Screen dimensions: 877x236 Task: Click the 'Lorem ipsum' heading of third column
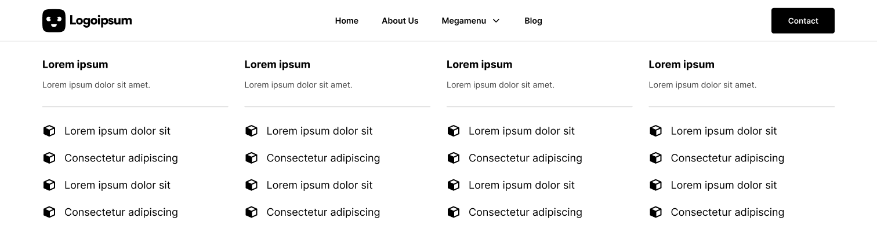479,64
